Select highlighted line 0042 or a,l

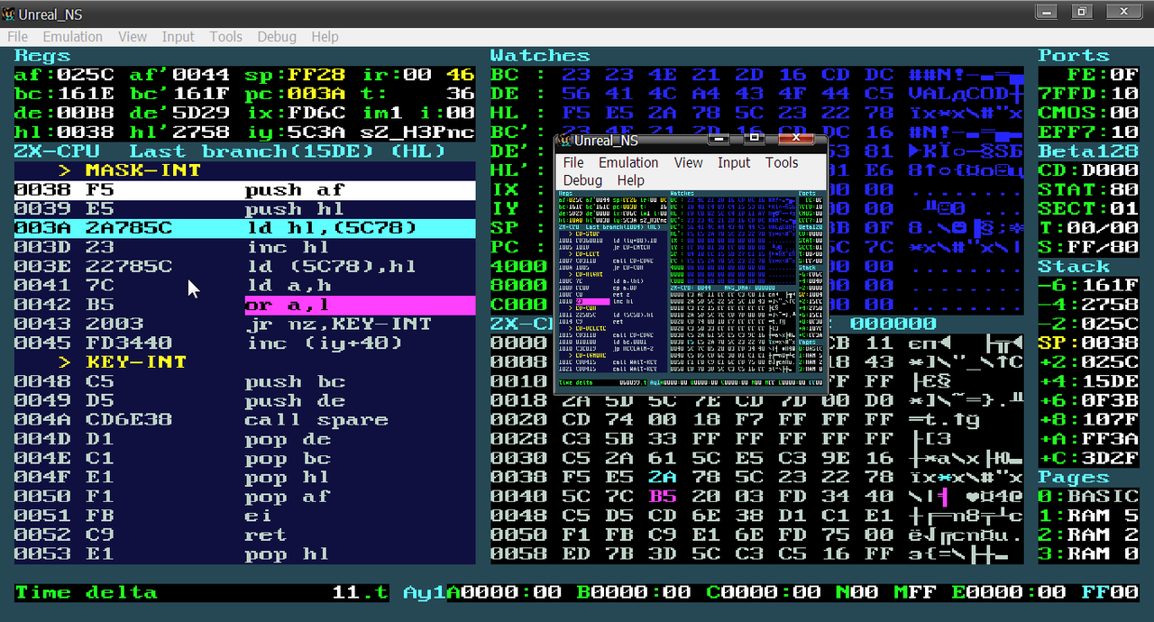point(244,305)
